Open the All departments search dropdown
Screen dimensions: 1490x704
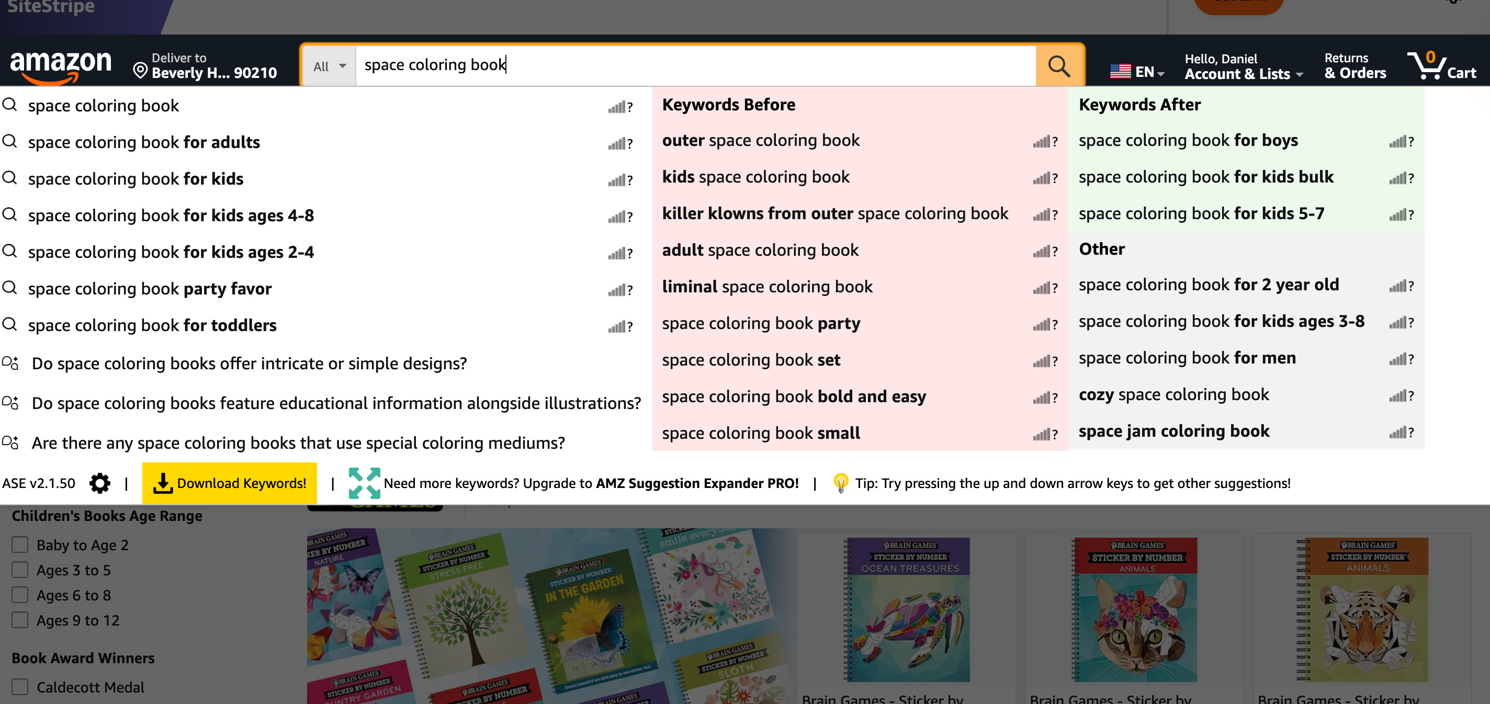point(329,66)
